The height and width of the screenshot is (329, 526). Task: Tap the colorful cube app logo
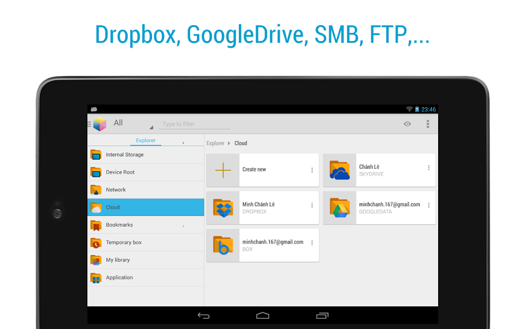tap(100, 124)
